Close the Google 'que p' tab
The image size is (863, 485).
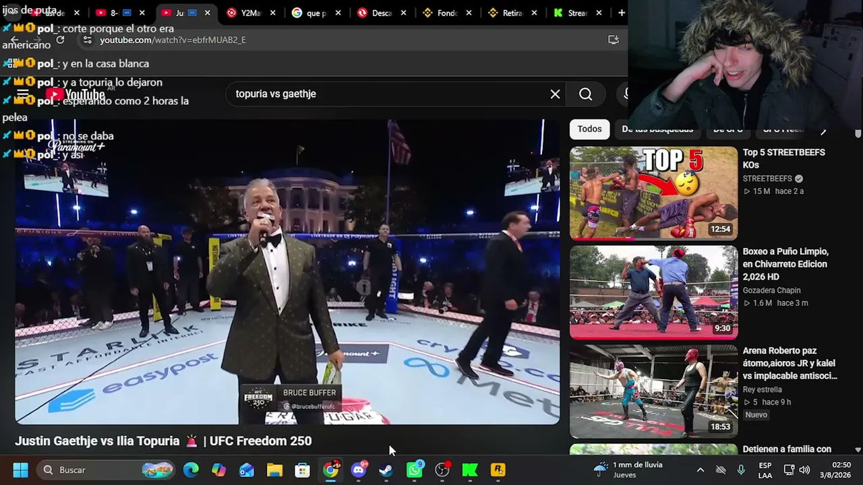click(x=338, y=13)
